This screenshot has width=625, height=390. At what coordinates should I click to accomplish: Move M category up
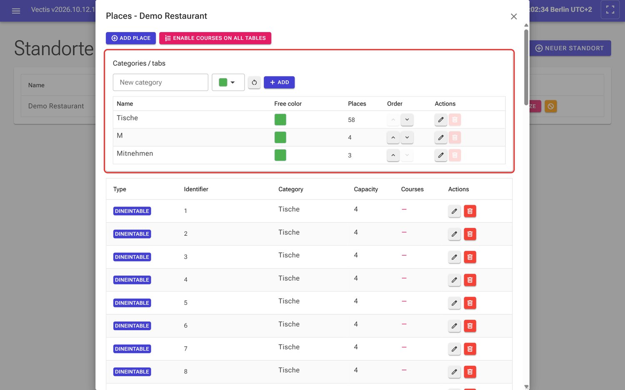click(393, 137)
